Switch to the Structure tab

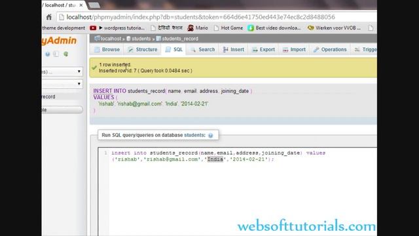pos(143,50)
